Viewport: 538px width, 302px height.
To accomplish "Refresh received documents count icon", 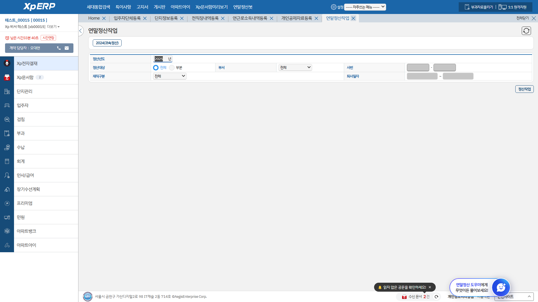I will pyautogui.click(x=436, y=297).
